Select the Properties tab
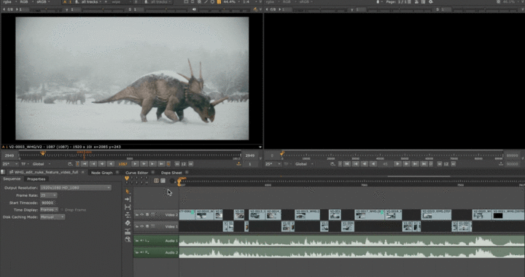 (36, 179)
